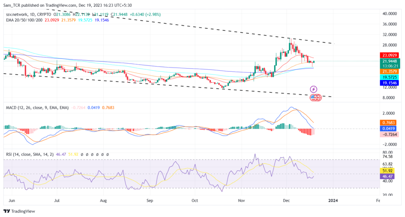Click the red 23.0929 value in EMA legend

tap(52, 20)
